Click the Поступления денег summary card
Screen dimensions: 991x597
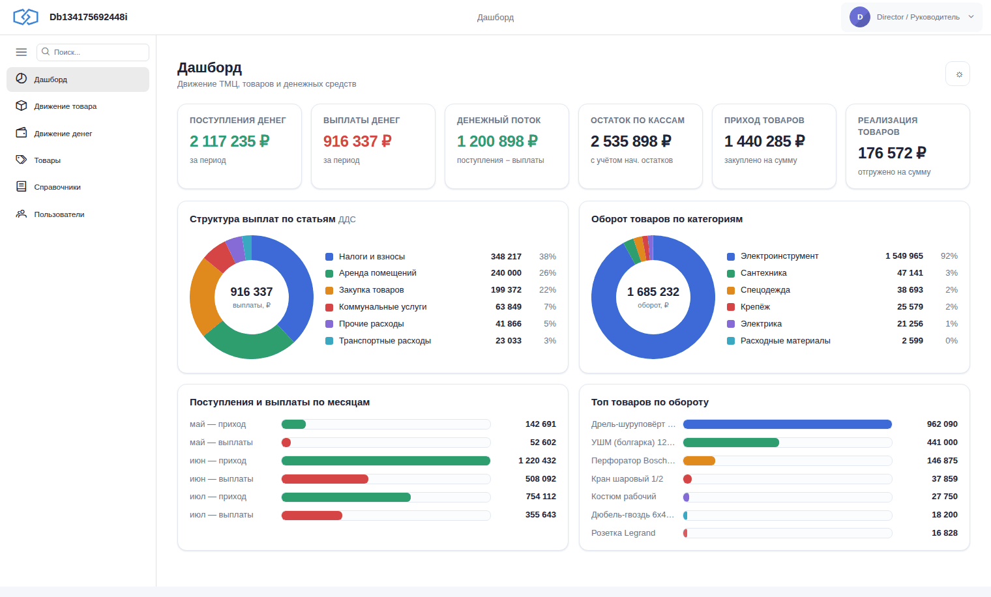[239, 146]
